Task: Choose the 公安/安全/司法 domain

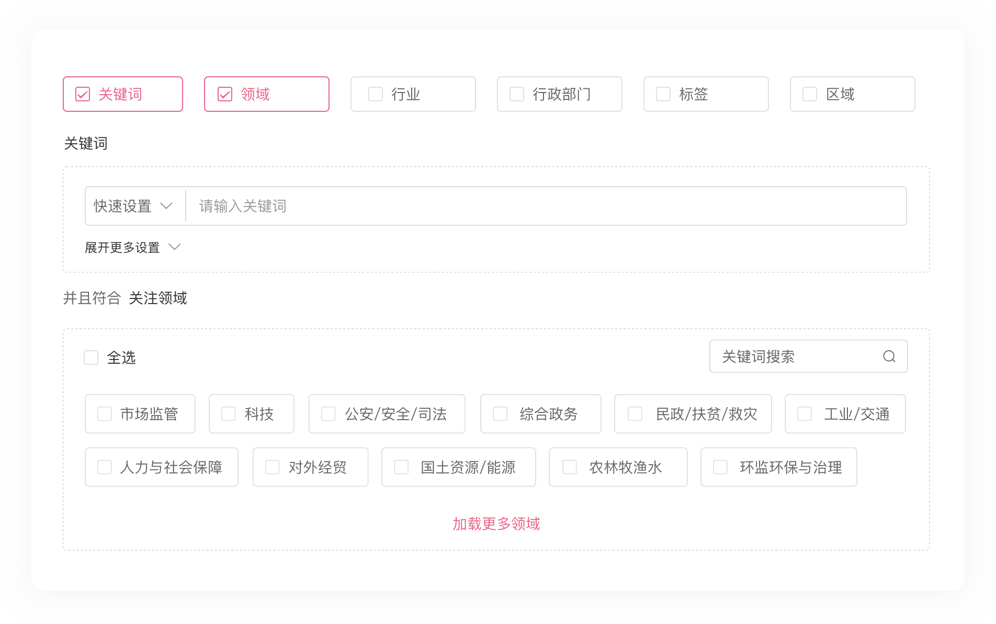Action: tap(328, 414)
